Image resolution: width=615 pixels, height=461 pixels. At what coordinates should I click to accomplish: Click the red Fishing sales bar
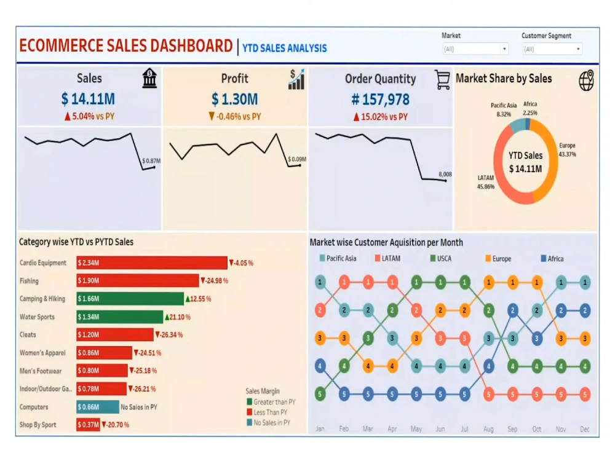[135, 281]
